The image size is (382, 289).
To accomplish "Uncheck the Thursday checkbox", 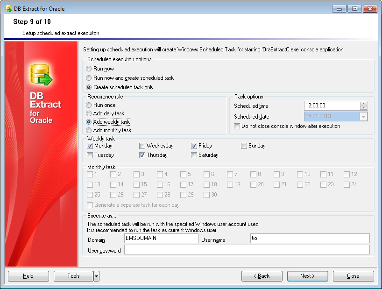I will pos(142,155).
